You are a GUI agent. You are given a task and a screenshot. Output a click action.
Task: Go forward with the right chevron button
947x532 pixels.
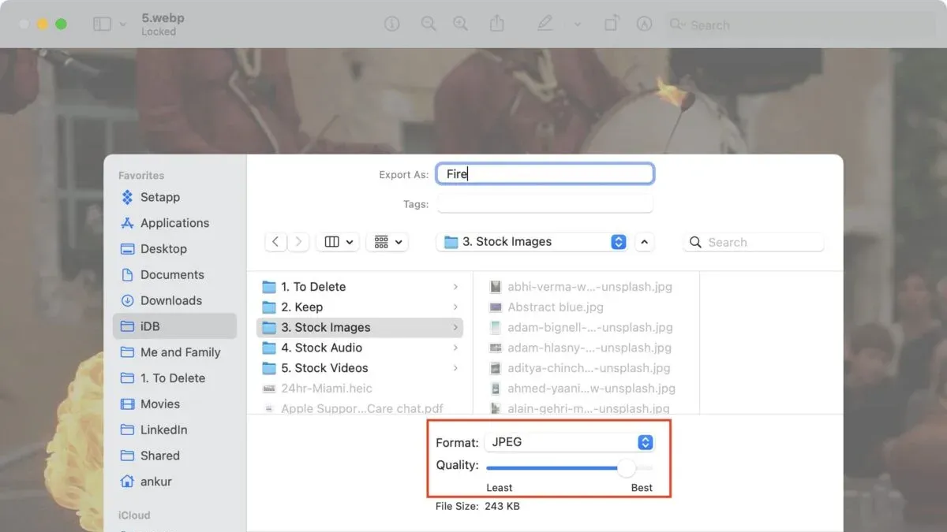[298, 242]
